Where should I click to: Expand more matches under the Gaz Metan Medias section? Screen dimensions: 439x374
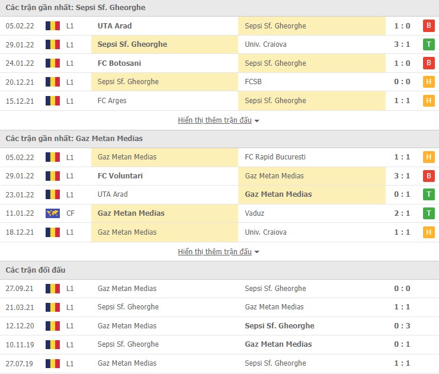pos(219,252)
